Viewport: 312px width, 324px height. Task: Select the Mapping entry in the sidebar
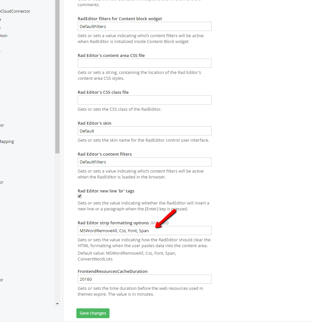7,142
